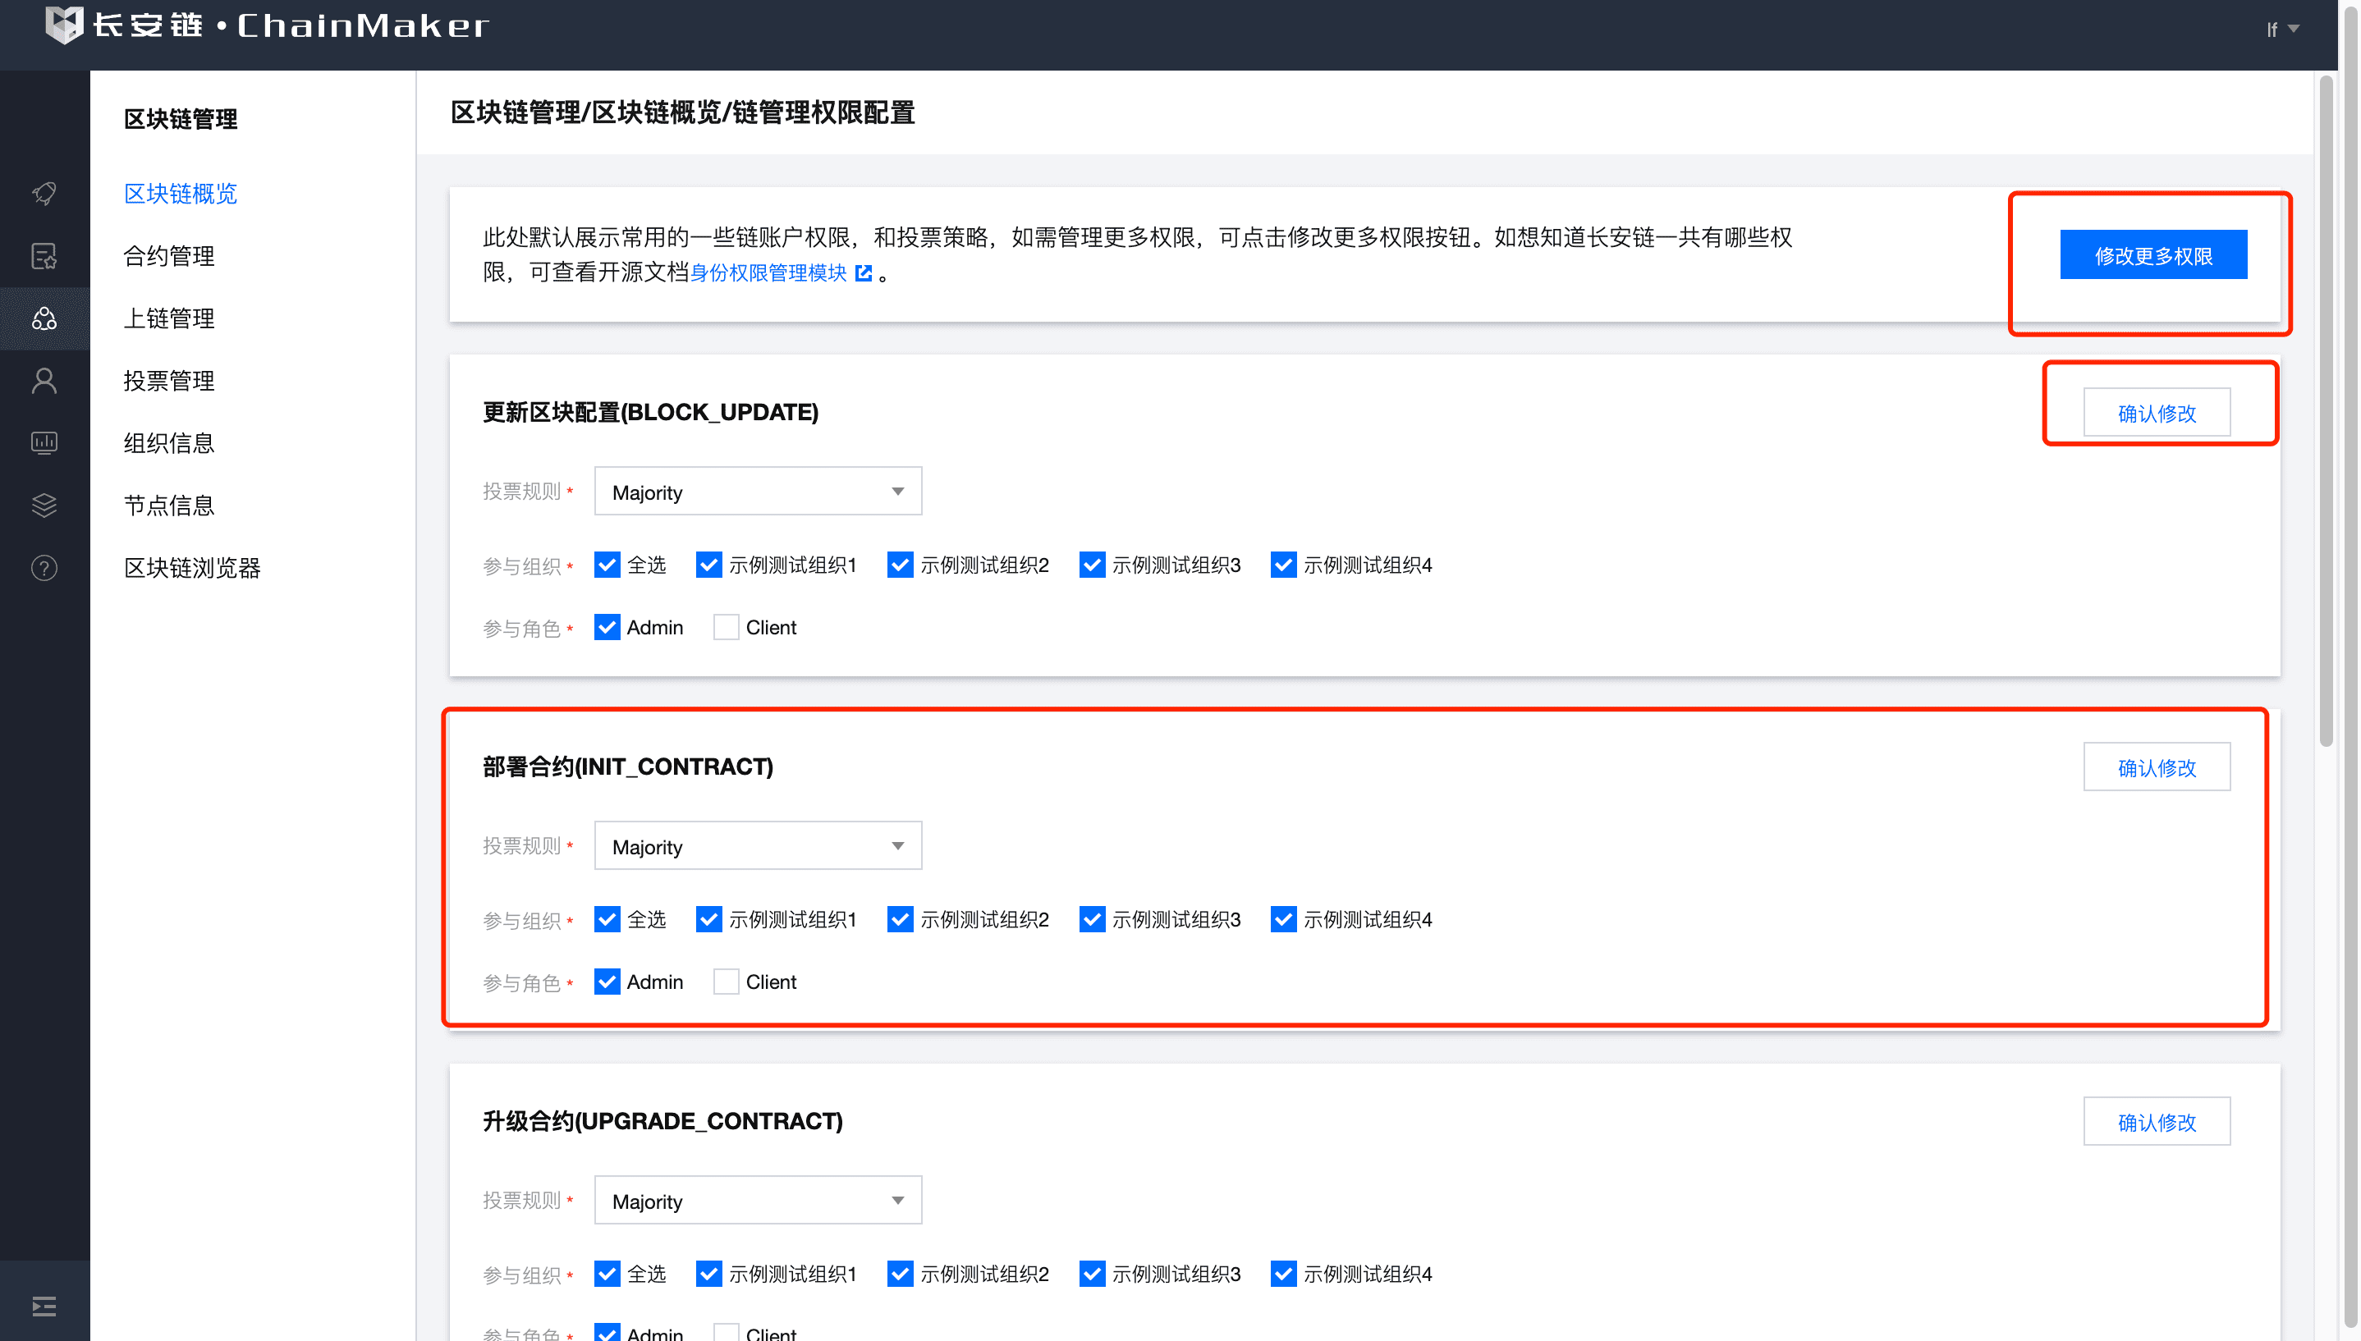Click the collapse sidebar icon at bottom
Screen dimensions: 2361x1341
click(44, 1305)
